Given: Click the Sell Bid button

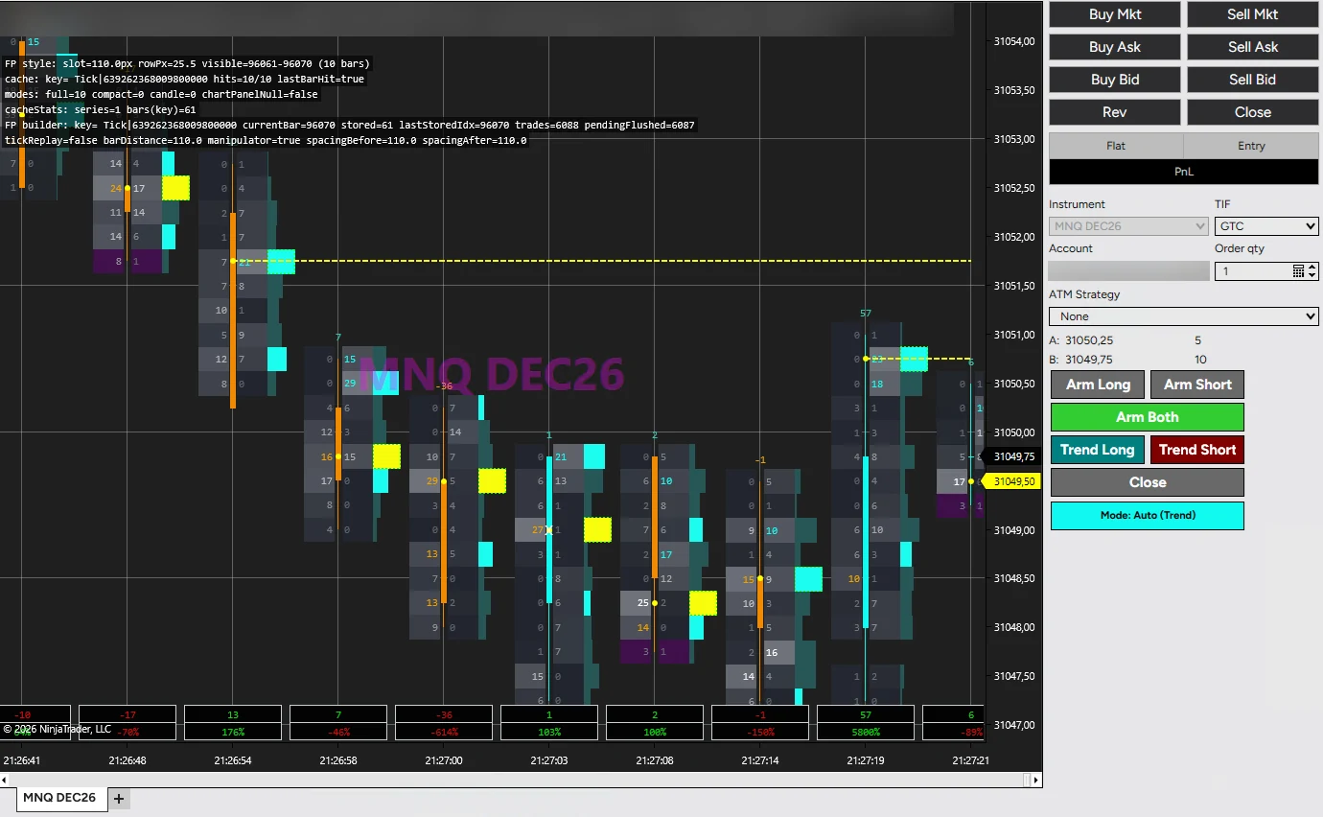Looking at the screenshot, I should point(1253,80).
